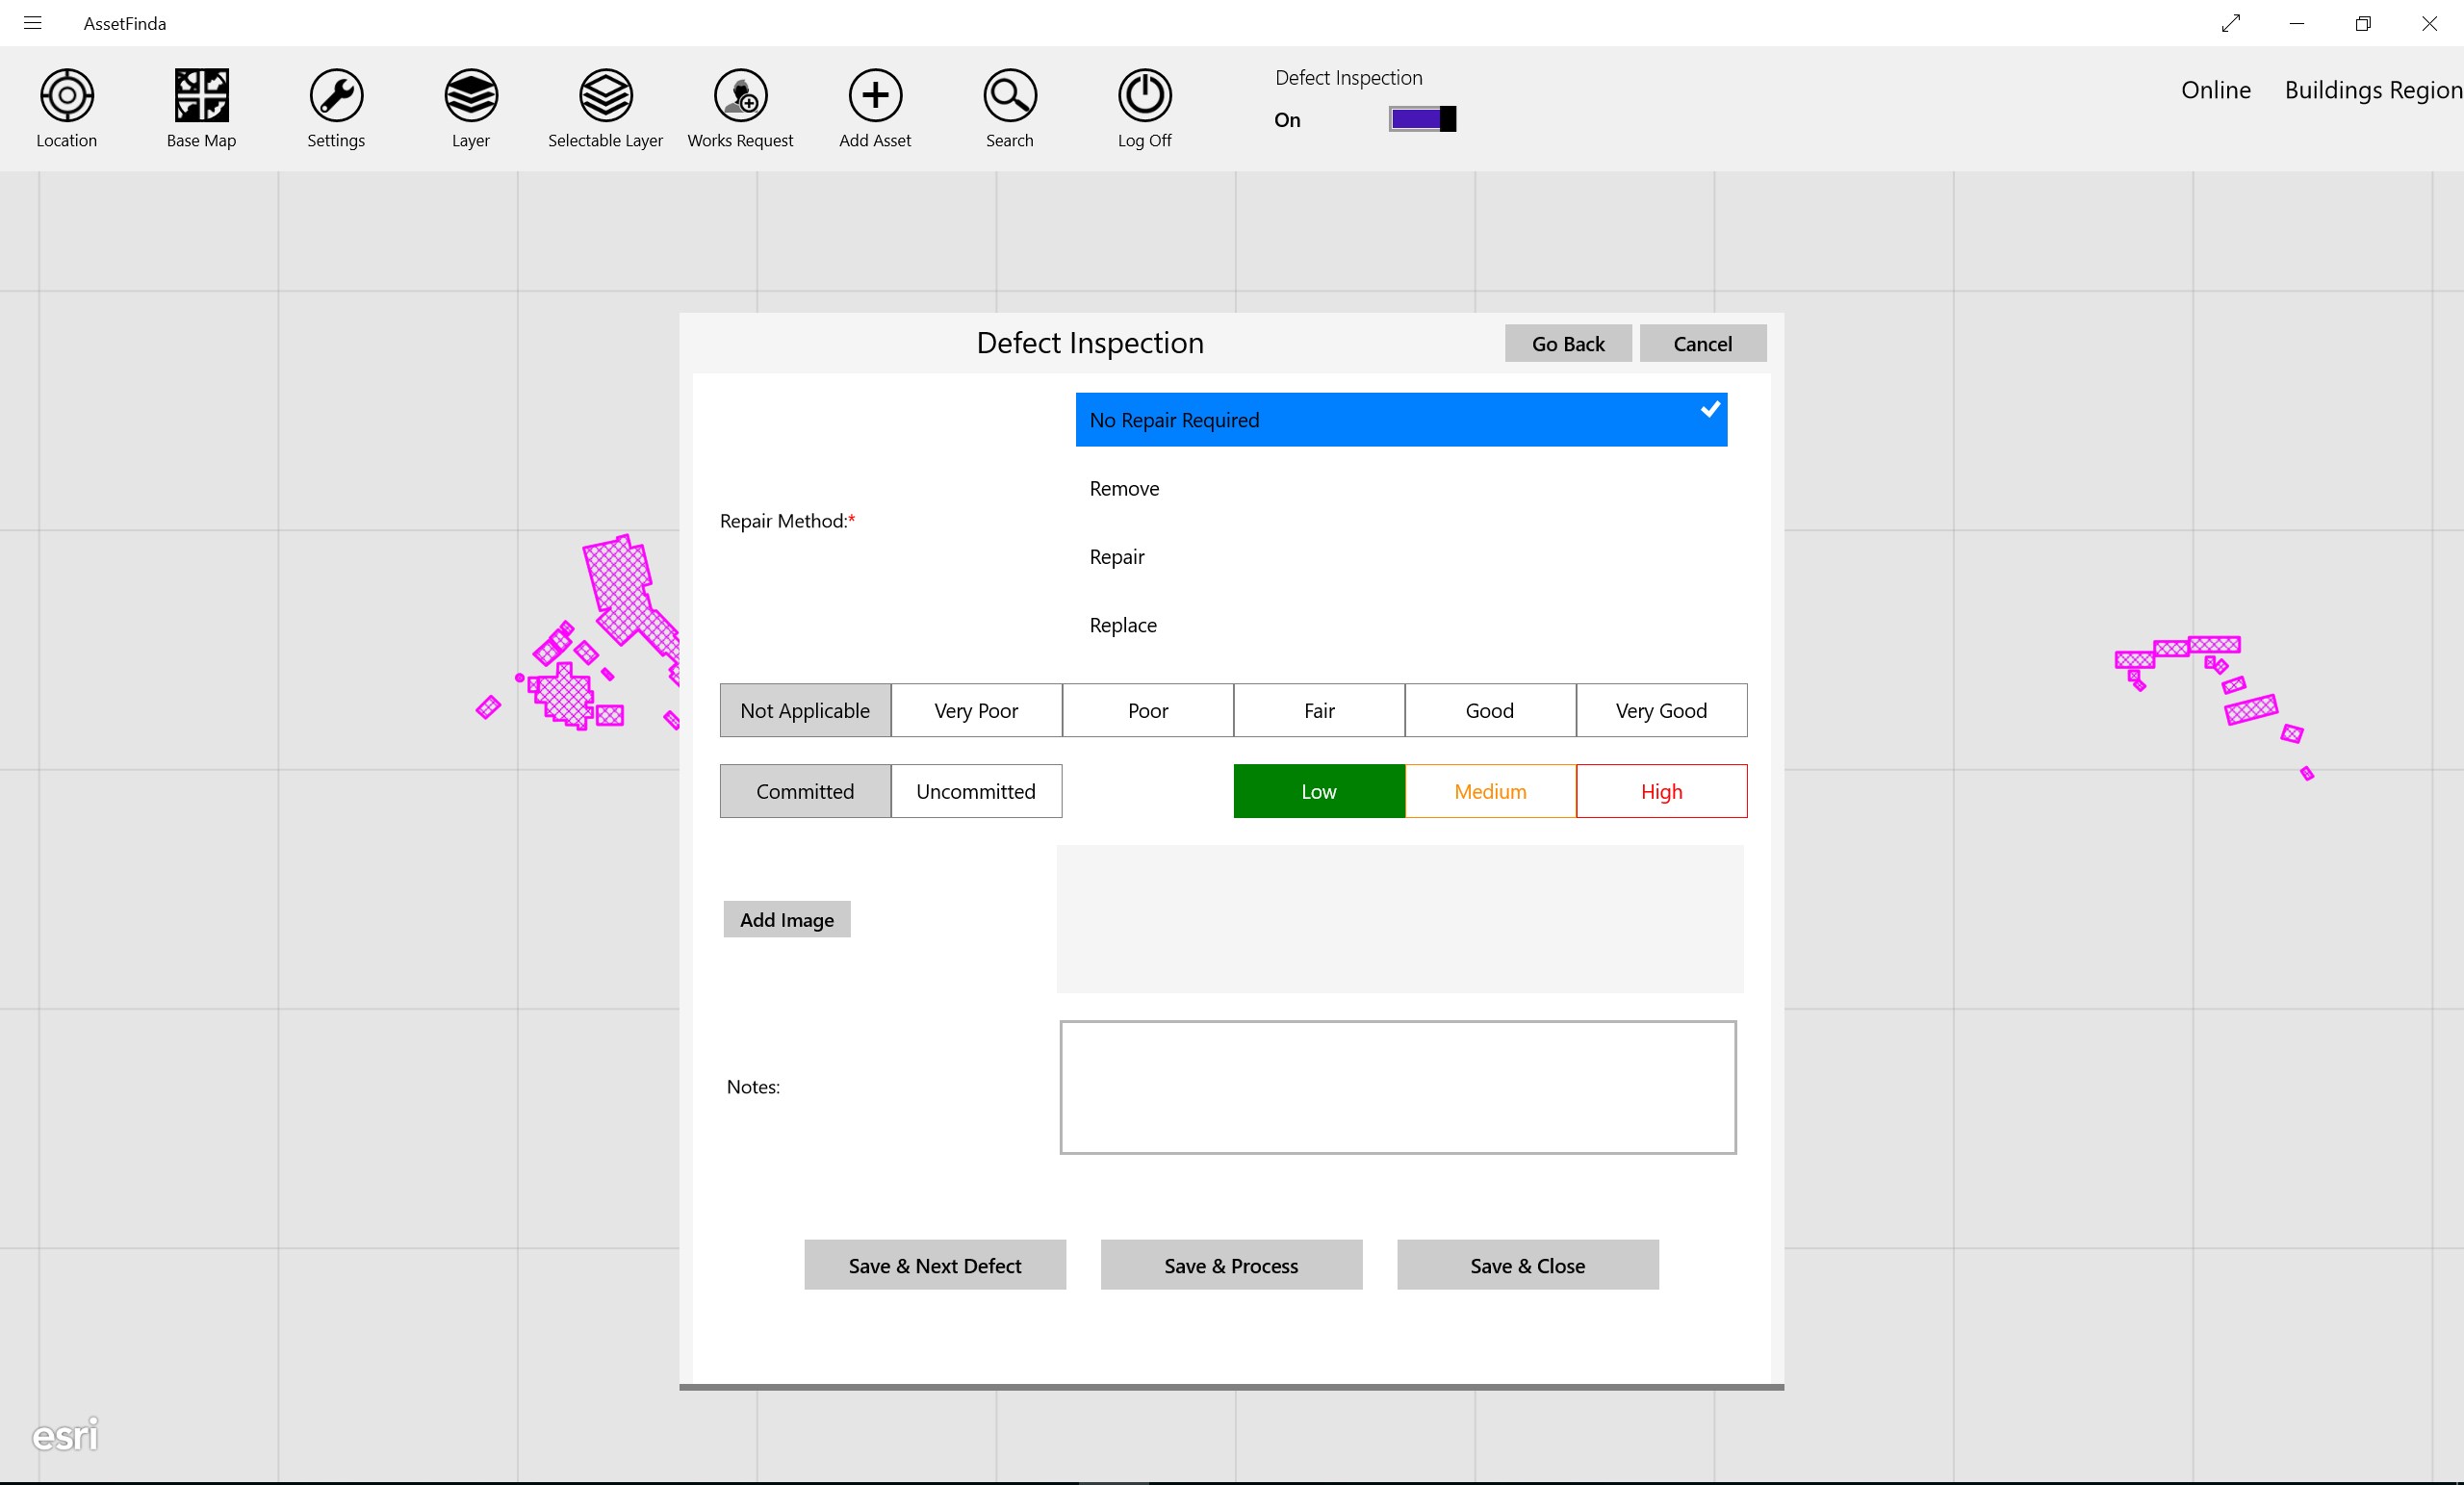
Task: Open the Layer panel icon
Action: coord(471,96)
